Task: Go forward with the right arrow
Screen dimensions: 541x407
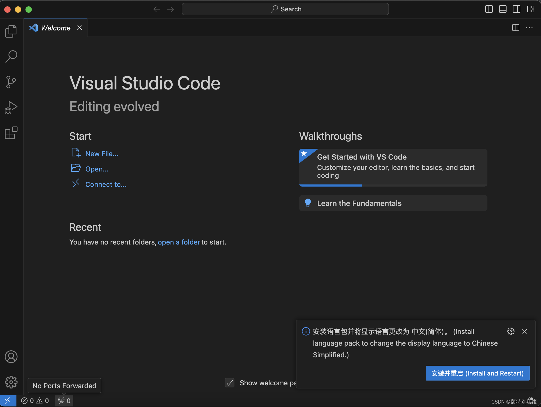Action: coord(171,9)
